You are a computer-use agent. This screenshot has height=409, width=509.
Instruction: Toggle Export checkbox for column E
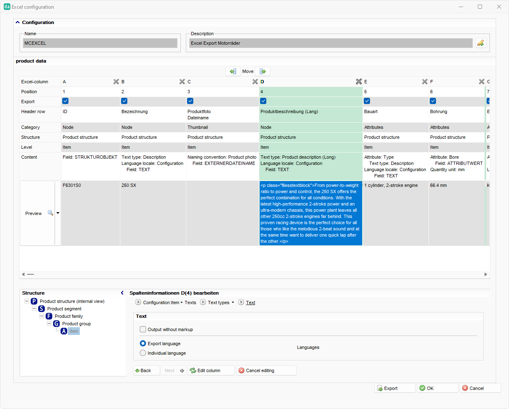(x=367, y=101)
